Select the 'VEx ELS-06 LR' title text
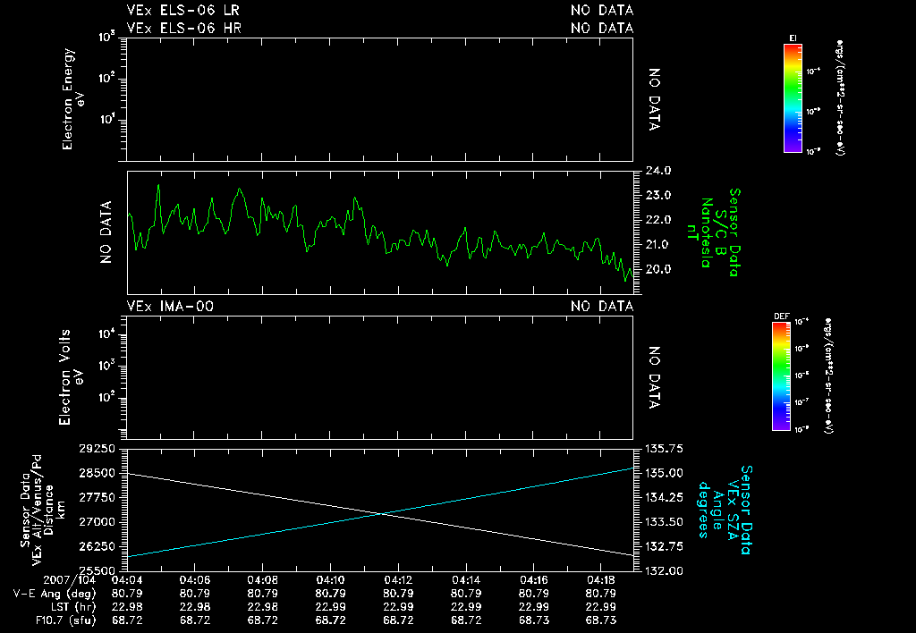 (183, 10)
